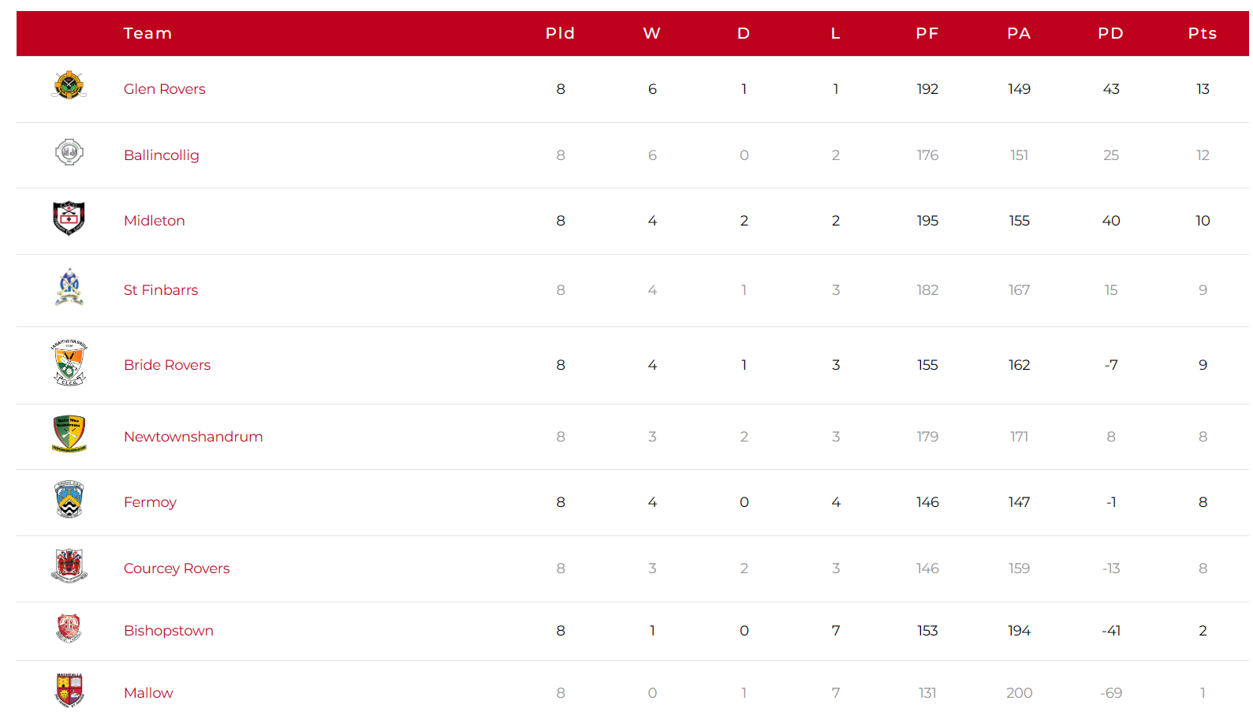Screen dimensions: 1253x723
Task: Open the Fermoy team link
Action: pyautogui.click(x=150, y=502)
